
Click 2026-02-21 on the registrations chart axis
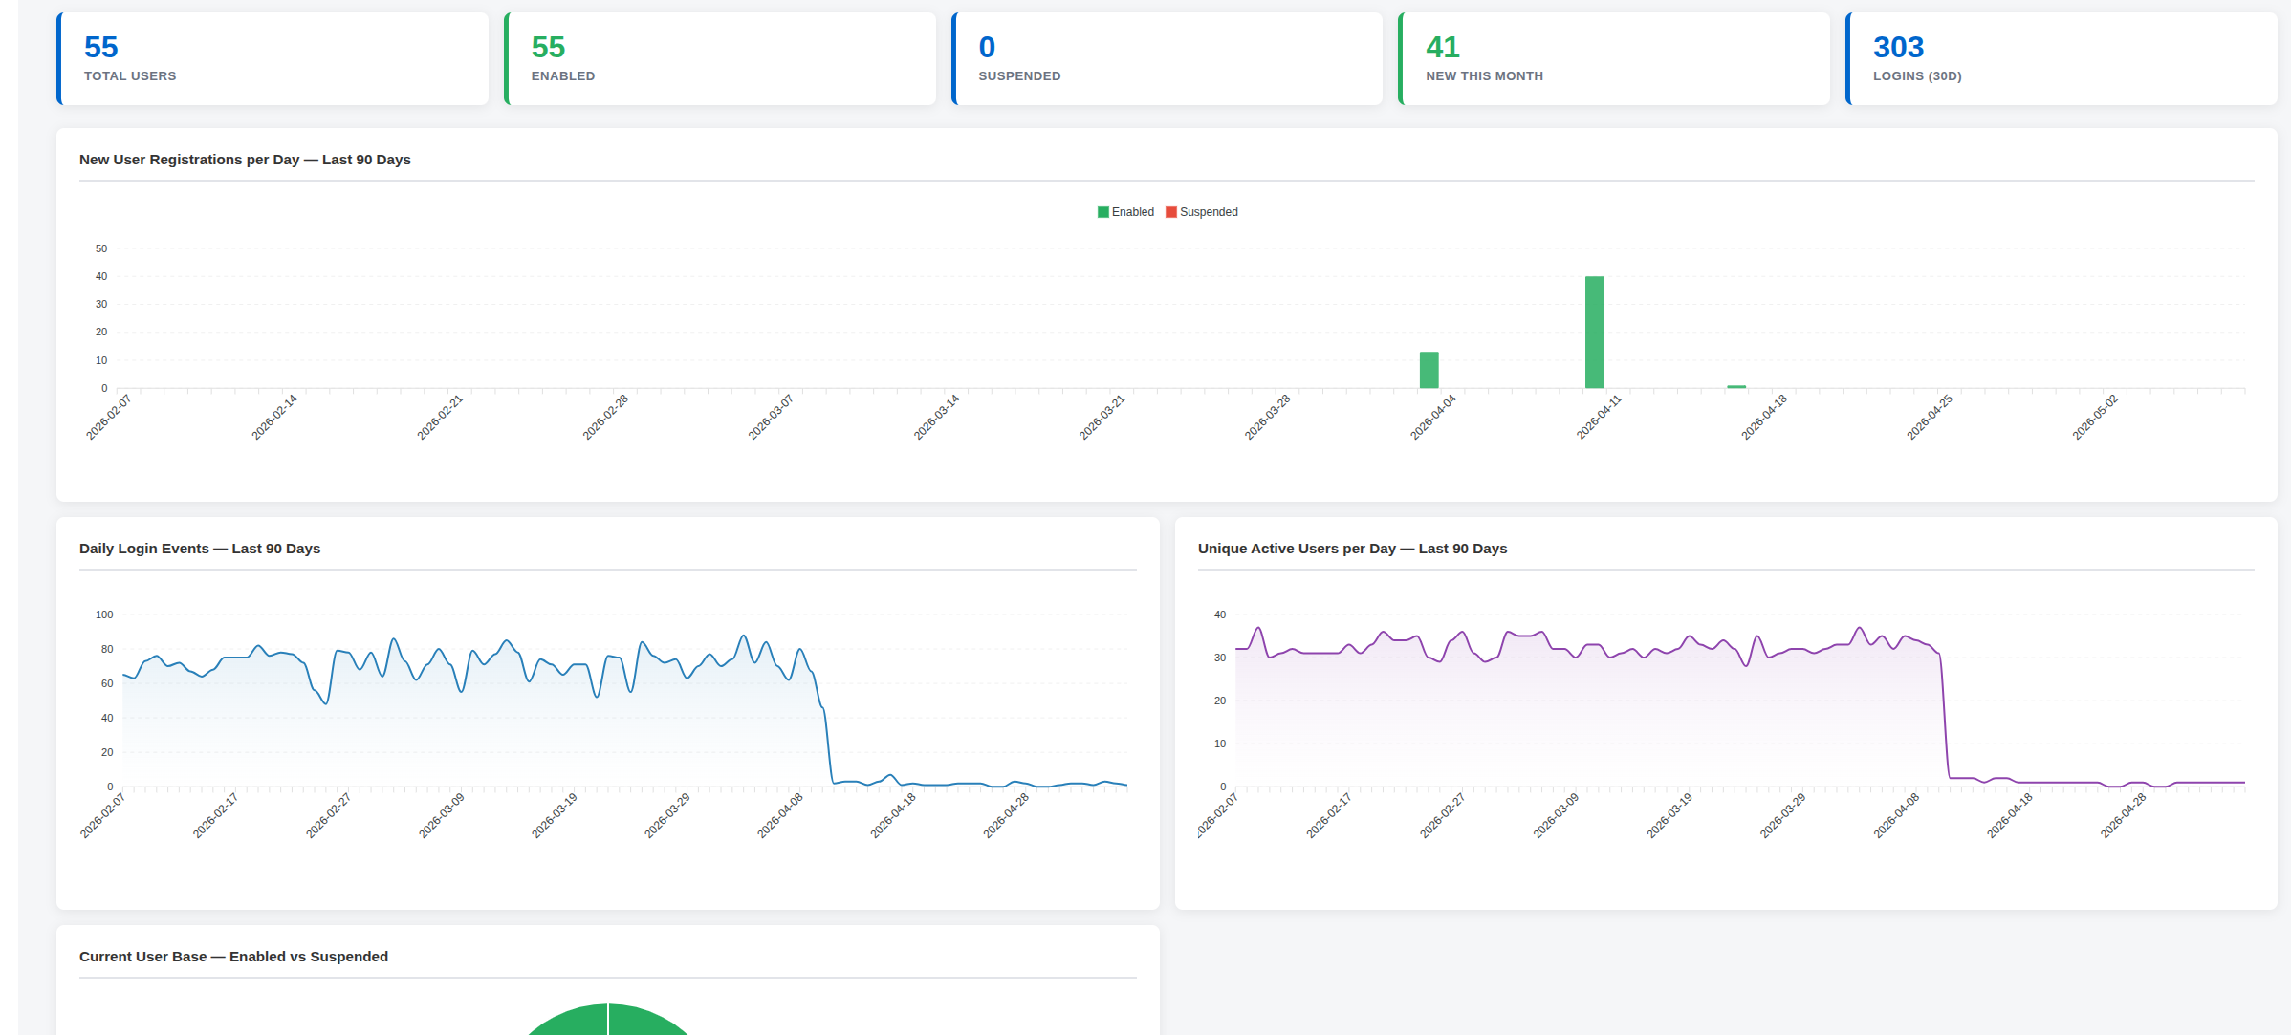(x=441, y=417)
